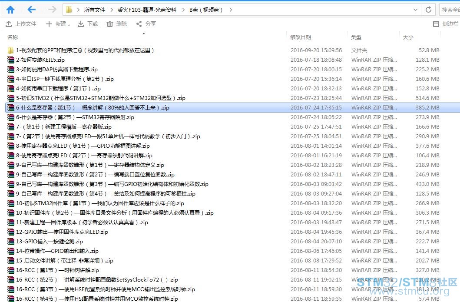Refresh the file list
This screenshot has width=460, height=302.
428,10
